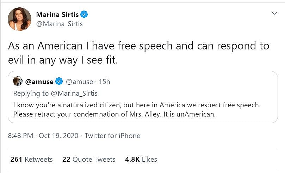This screenshot has height=173, width=285.
Task: Open the 8:48 PM tweet time
Action: 22,136
